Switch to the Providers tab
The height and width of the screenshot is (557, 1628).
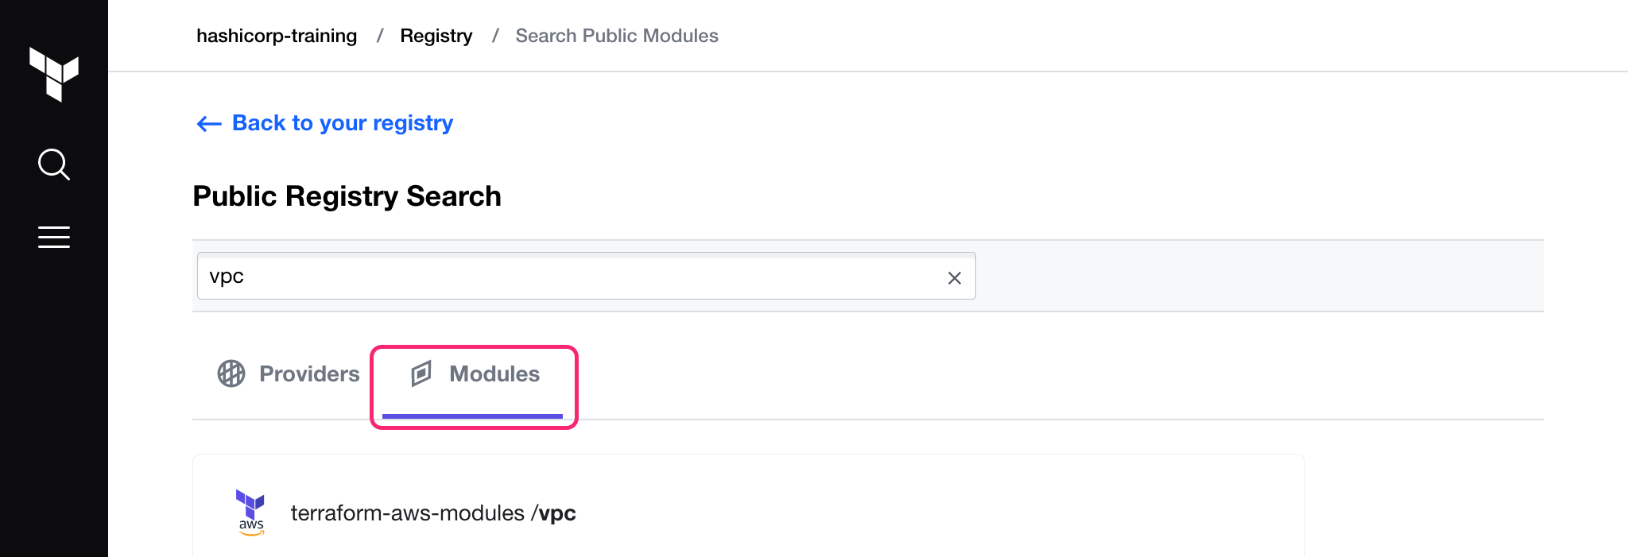point(308,373)
